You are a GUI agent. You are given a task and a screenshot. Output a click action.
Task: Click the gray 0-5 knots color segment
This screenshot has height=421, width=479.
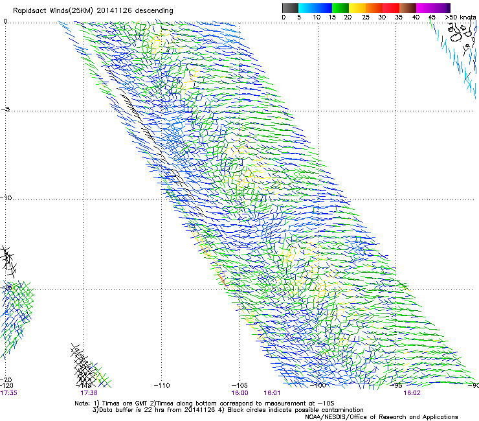(x=290, y=8)
